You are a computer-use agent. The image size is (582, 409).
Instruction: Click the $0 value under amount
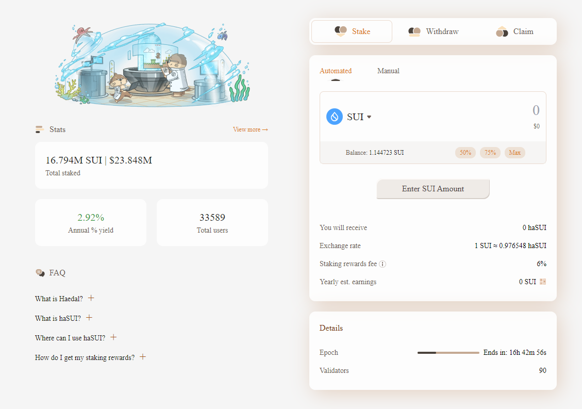point(536,126)
